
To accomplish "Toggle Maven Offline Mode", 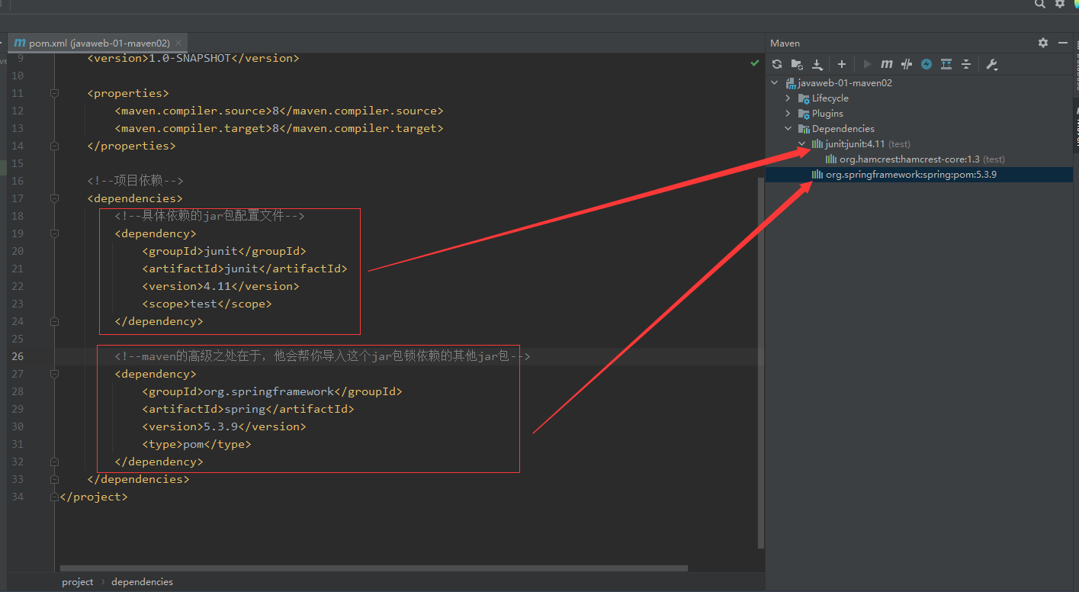I will pos(907,64).
